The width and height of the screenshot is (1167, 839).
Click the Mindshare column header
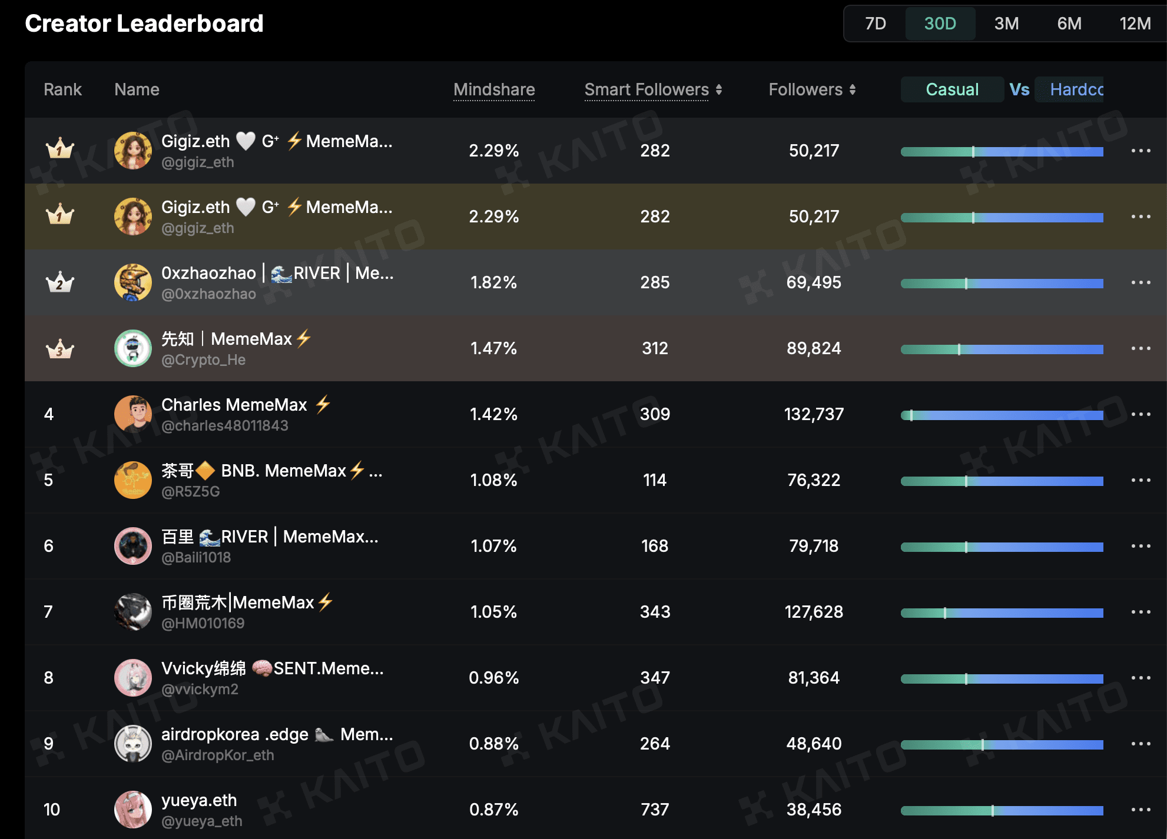[494, 89]
